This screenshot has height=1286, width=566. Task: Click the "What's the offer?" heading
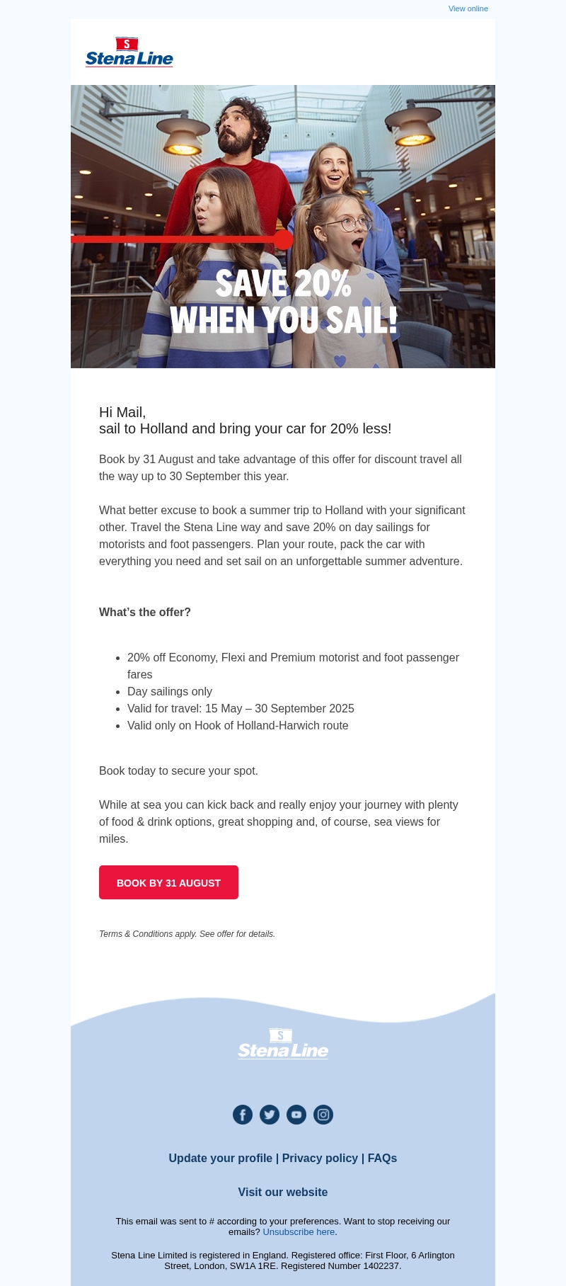click(x=145, y=613)
